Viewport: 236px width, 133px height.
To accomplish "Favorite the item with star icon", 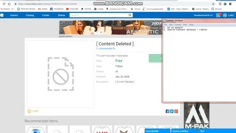I will point(29,111).
